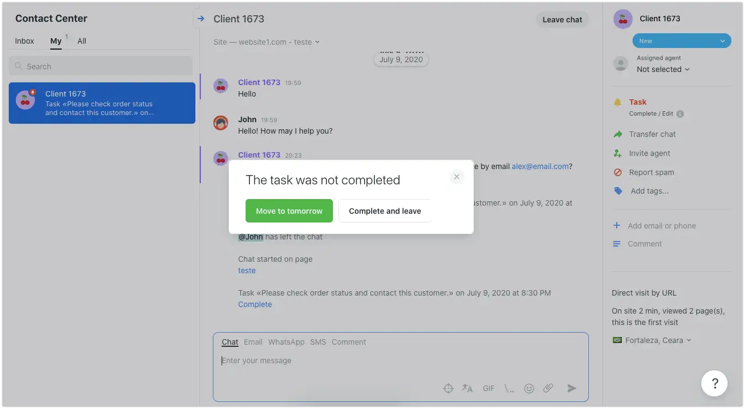Switch to the Inbox tab
Screen dimensions: 745x409
(25, 41)
